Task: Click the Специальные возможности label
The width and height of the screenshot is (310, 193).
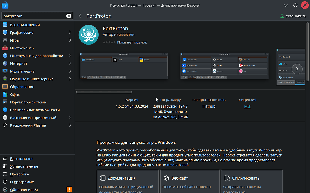Action: point(35,110)
